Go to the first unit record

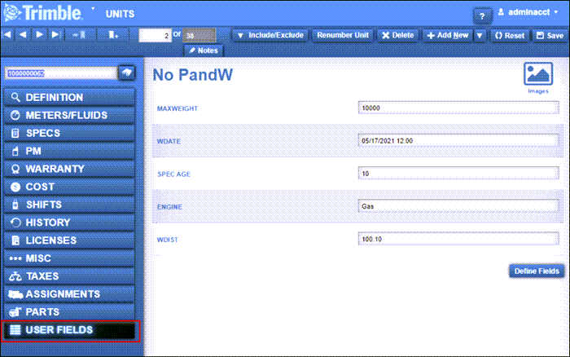click(x=7, y=35)
